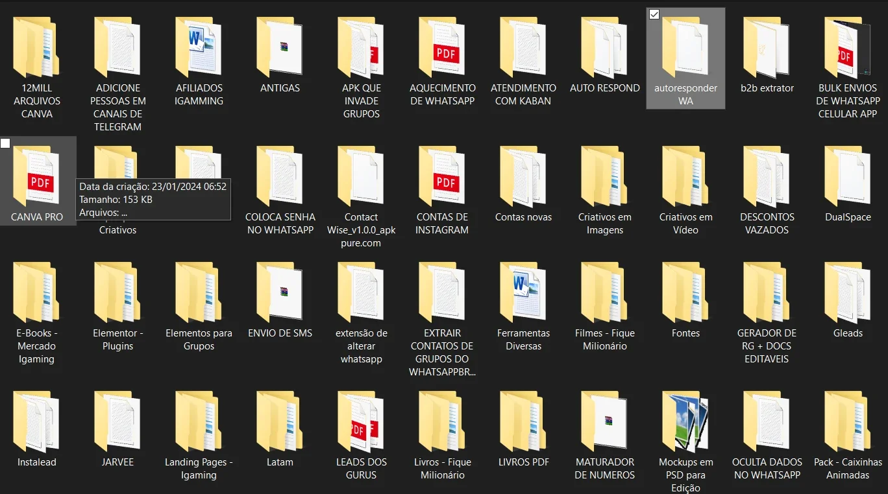Viewport: 888px width, 494px height.
Task: Click the Mockups em PSD para Edição folder icon
Action: click(x=685, y=421)
